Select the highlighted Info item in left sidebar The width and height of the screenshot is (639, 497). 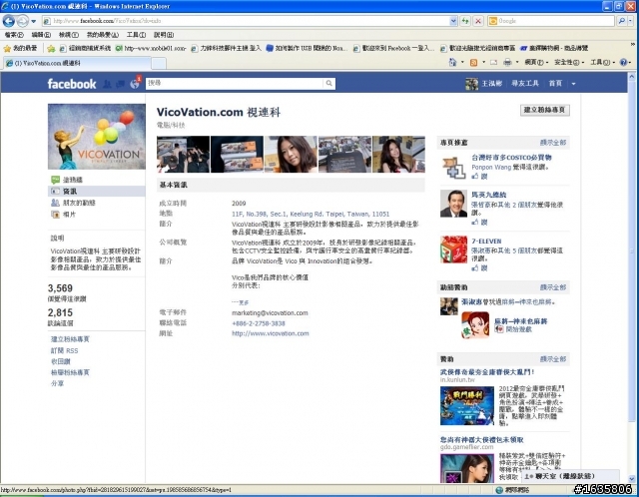click(x=97, y=191)
